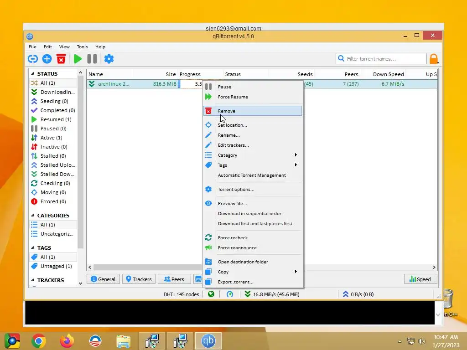Screen dimensions: 467x350
Task: Click the orange lock UI icon
Action: click(434, 59)
